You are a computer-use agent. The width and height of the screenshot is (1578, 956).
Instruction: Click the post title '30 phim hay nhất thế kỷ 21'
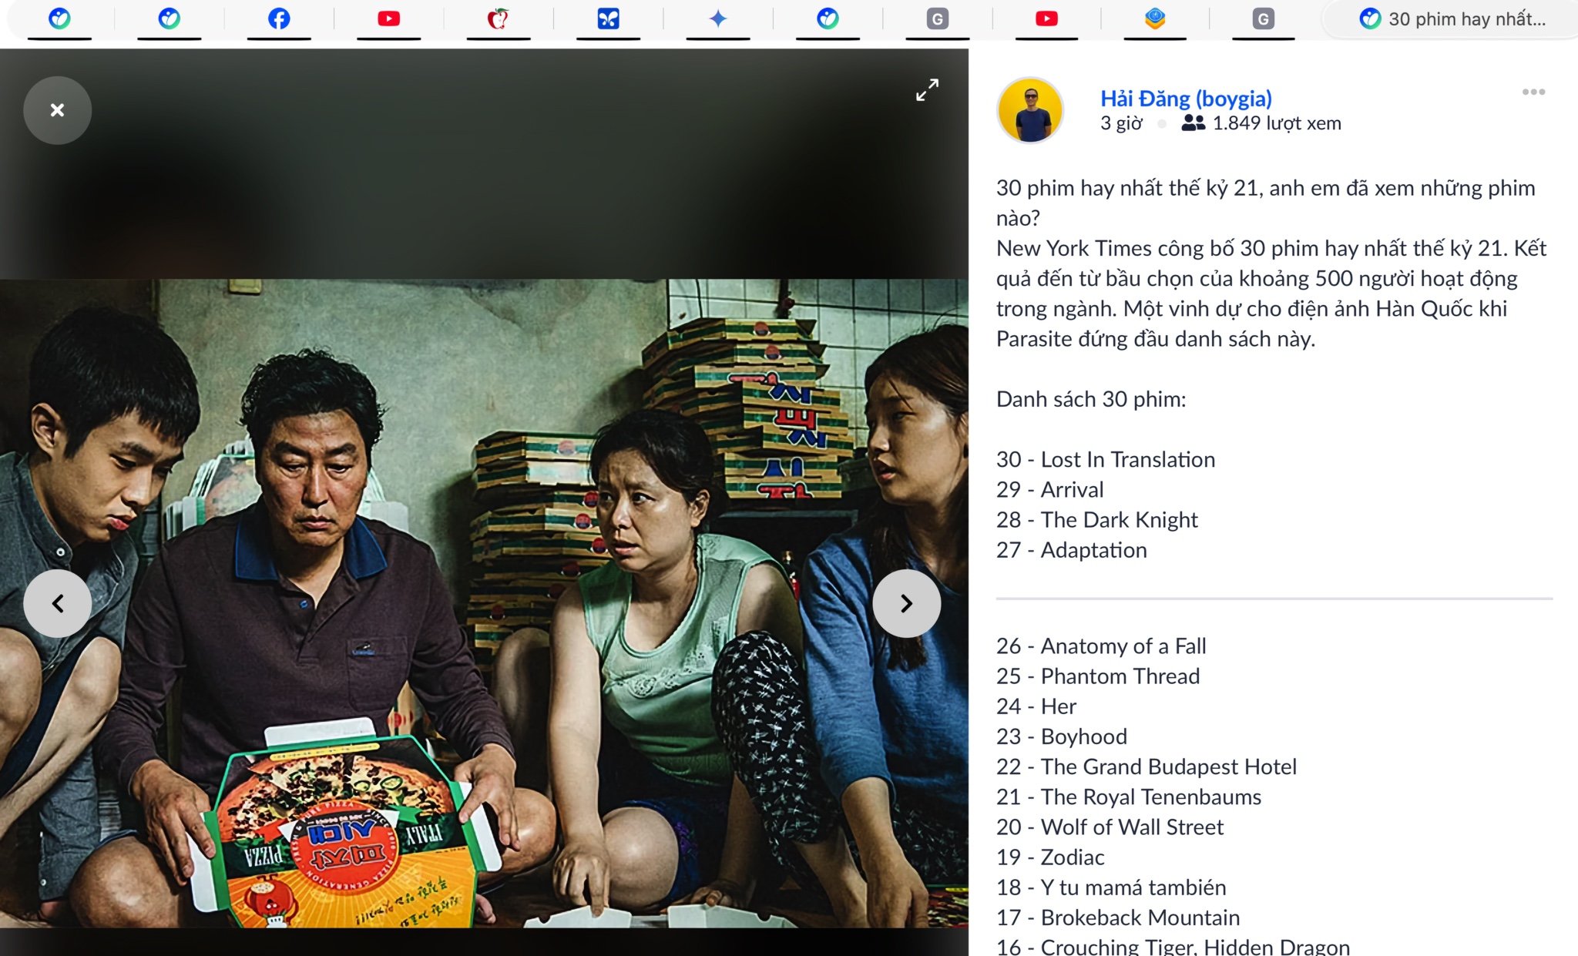[x=1129, y=189]
